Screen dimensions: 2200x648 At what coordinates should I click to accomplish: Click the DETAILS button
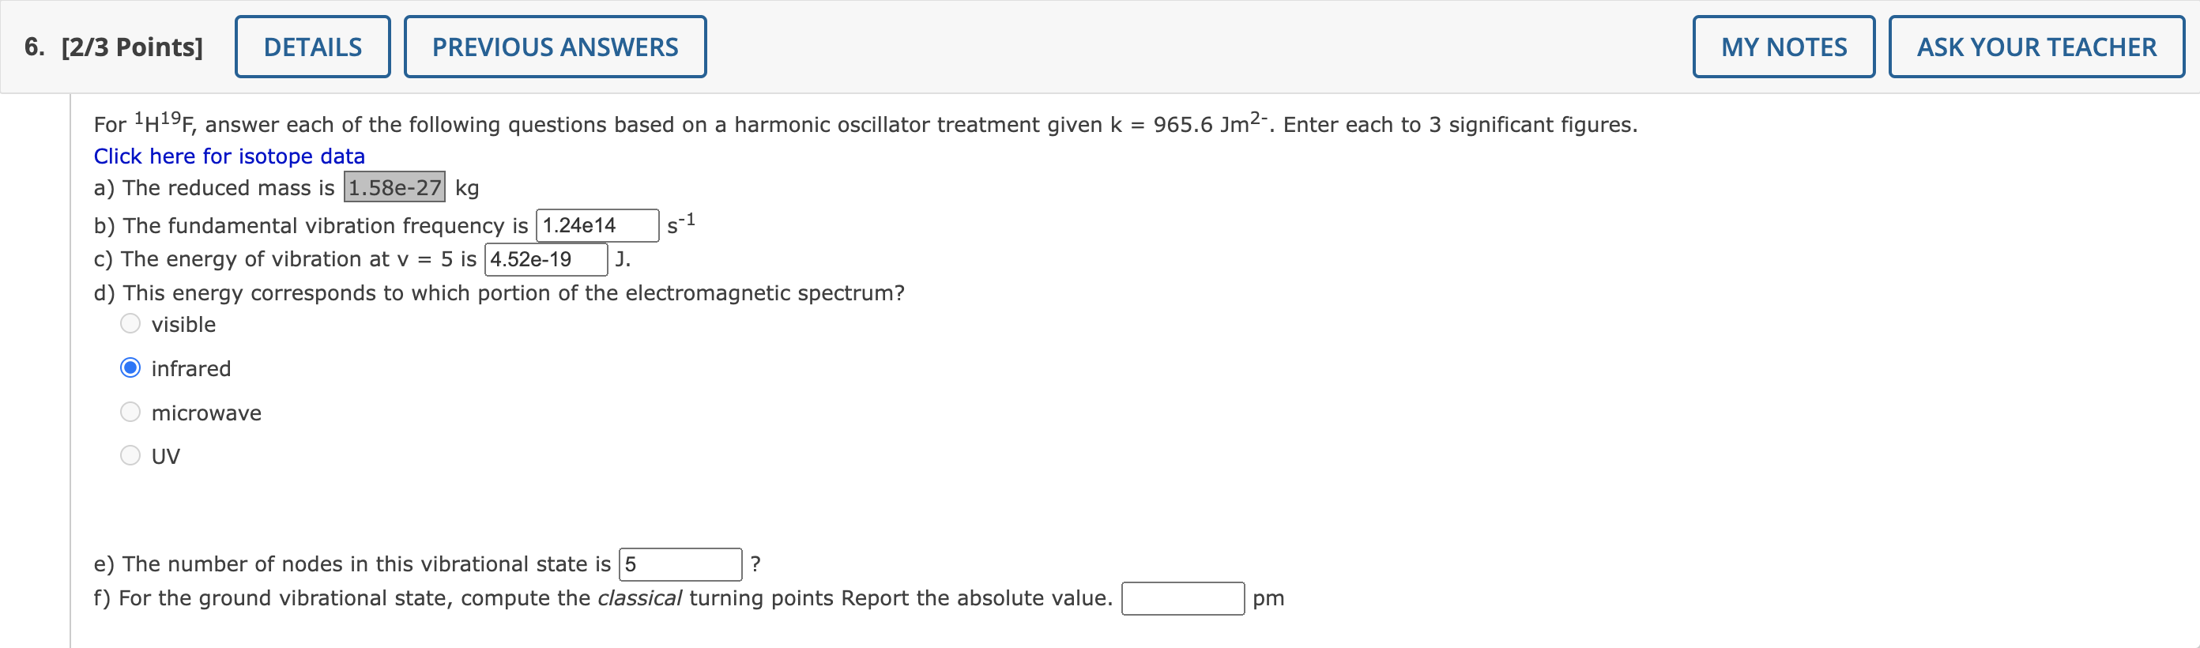(x=311, y=46)
